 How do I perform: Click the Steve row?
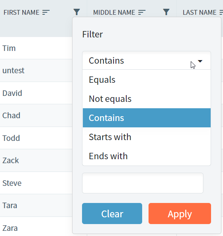pos(36,183)
